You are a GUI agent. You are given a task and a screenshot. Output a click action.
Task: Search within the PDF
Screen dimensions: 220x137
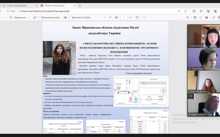(188, 18)
